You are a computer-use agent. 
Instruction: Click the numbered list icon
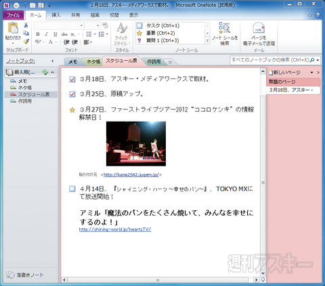[x=102, y=34]
